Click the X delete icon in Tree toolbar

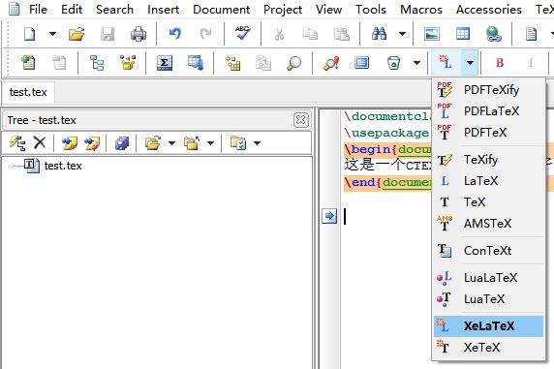point(39,142)
